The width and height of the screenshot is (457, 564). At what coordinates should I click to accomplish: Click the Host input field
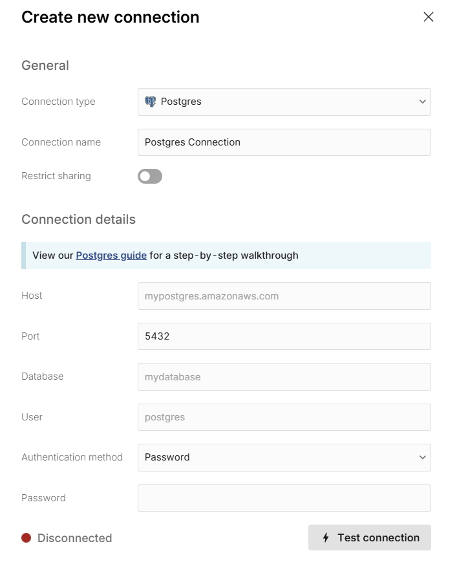click(x=284, y=296)
